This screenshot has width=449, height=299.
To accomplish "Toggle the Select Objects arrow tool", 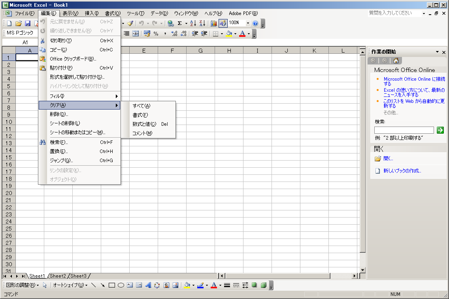I will pyautogui.click(x=45, y=285).
